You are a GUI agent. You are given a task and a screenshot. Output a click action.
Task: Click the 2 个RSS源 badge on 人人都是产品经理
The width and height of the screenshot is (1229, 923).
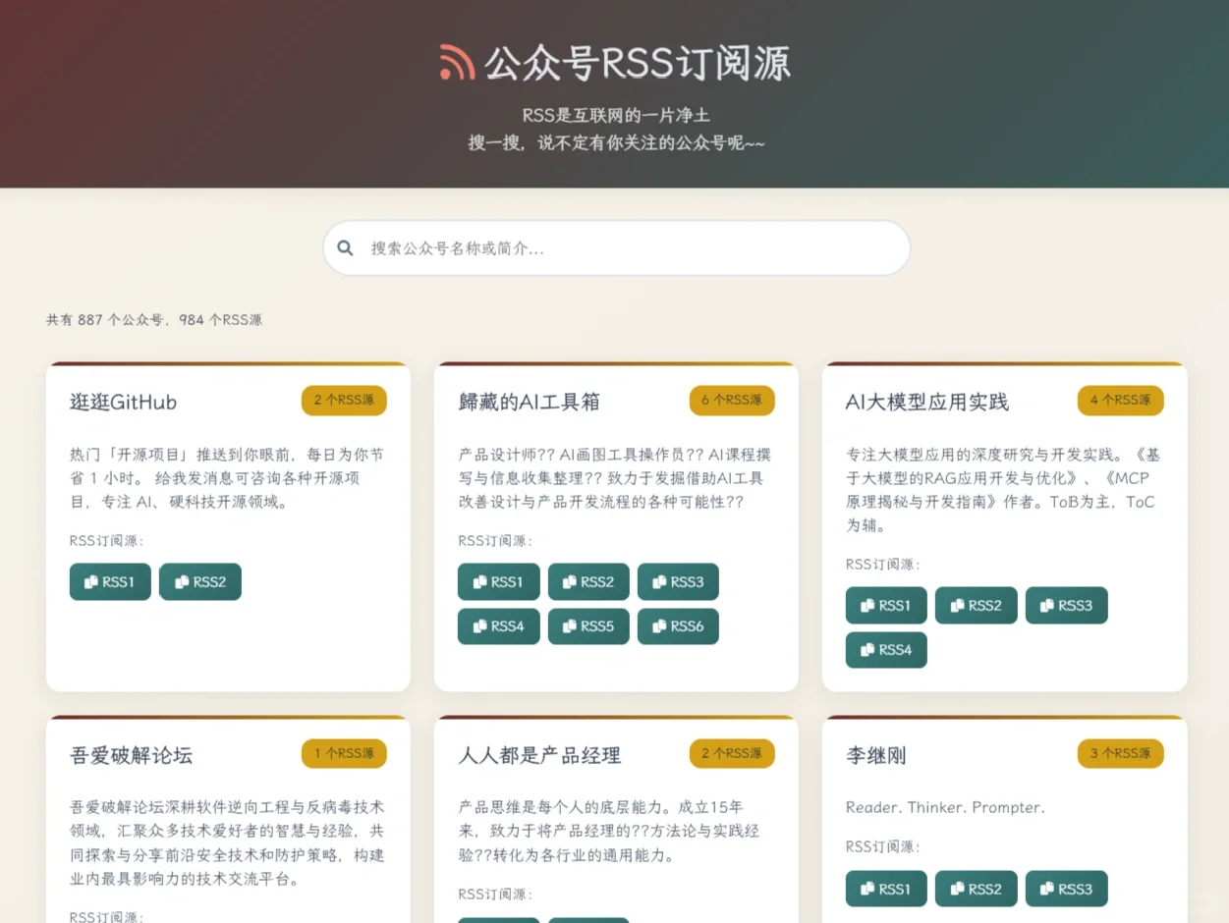pos(732,753)
